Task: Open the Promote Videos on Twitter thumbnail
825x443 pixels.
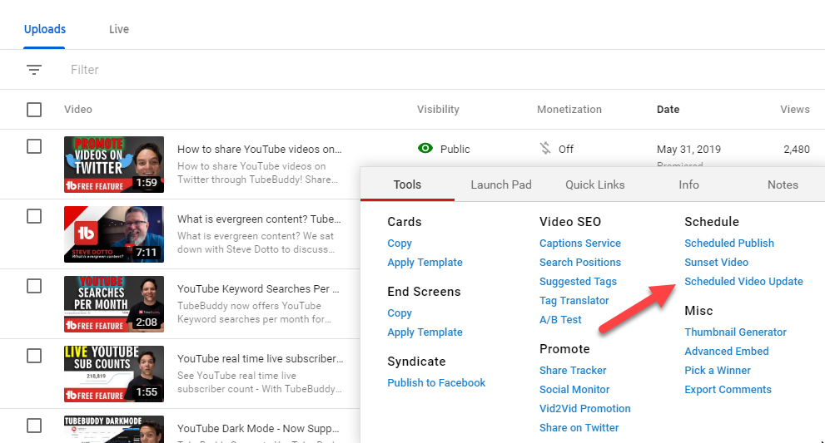Action: click(113, 165)
